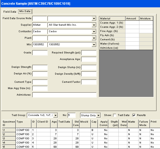Click Moisture cell for Fine Aggr.

(x=146, y=31)
